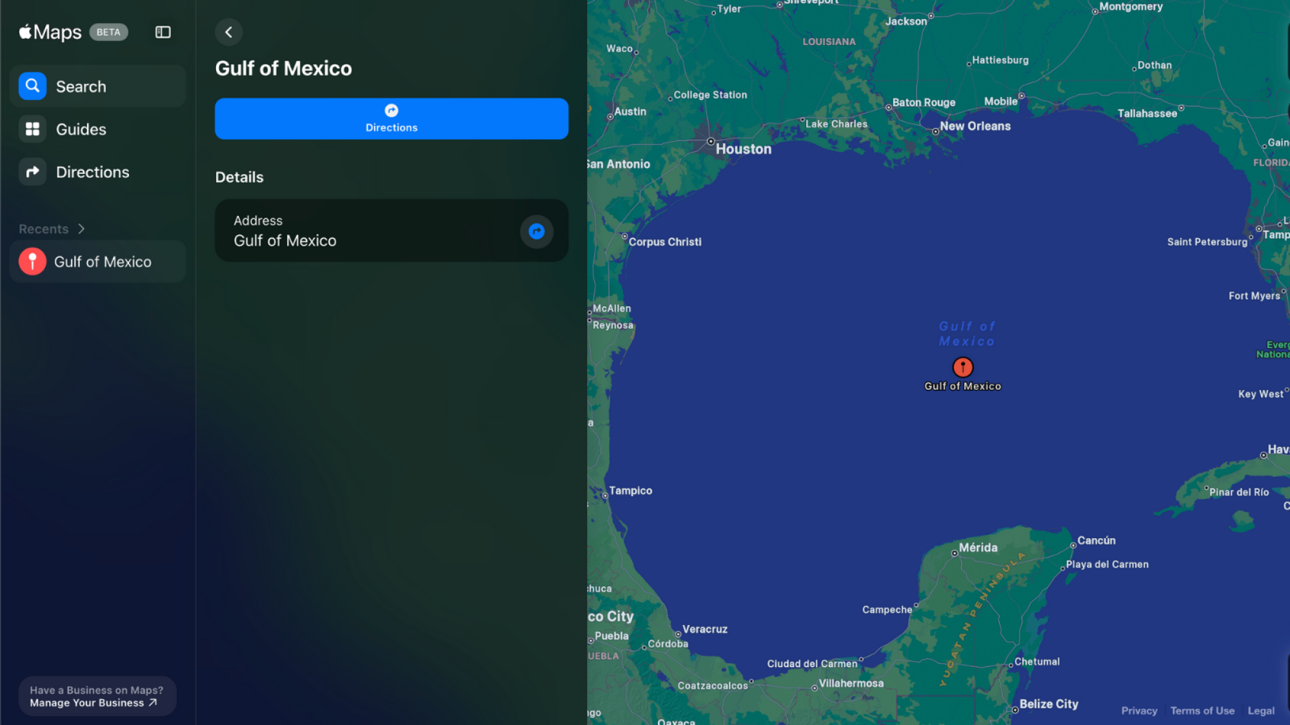Select the Guides icon in sidebar
Viewport: 1290px width, 725px height.
point(31,128)
